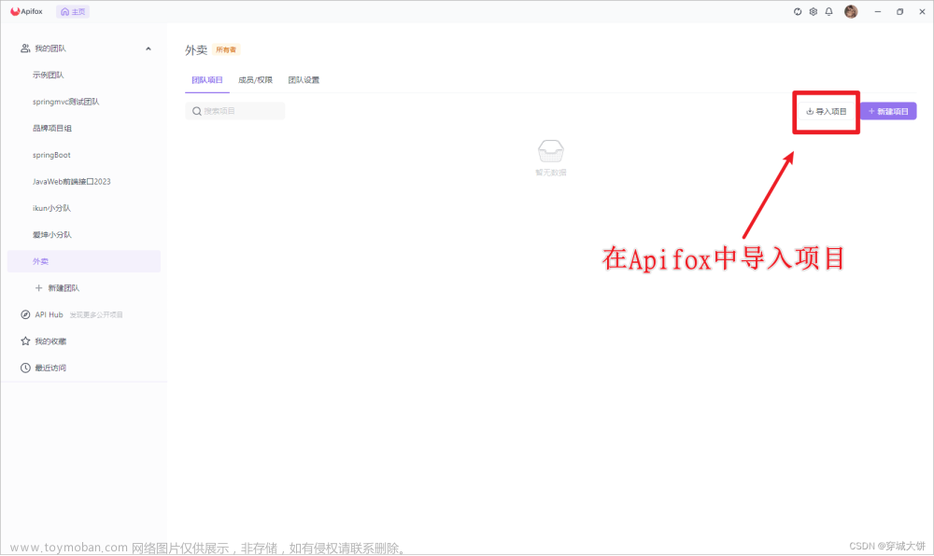Viewport: 934px width, 556px height.
Task: Close the Apifox window
Action: click(x=922, y=11)
